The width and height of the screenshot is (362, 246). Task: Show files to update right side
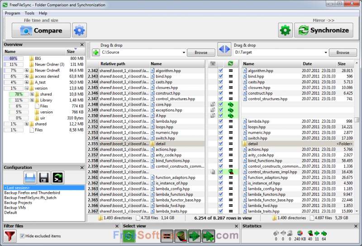(x=195, y=236)
